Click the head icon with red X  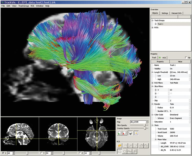click(x=124, y=133)
